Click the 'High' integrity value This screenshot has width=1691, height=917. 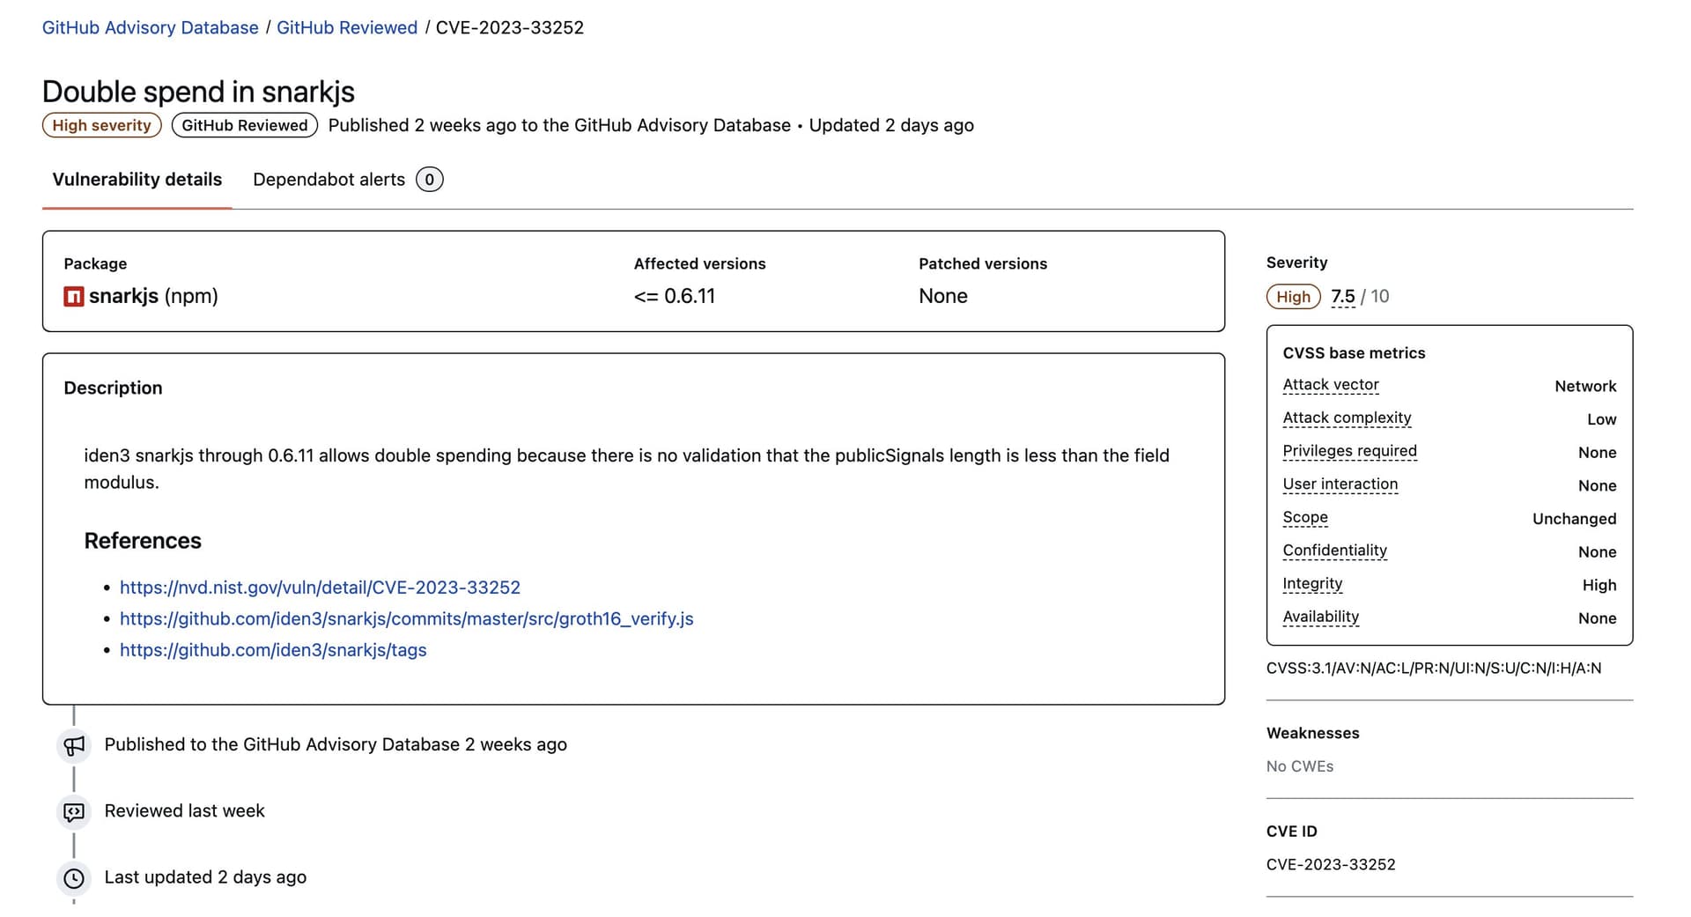pyautogui.click(x=1599, y=586)
